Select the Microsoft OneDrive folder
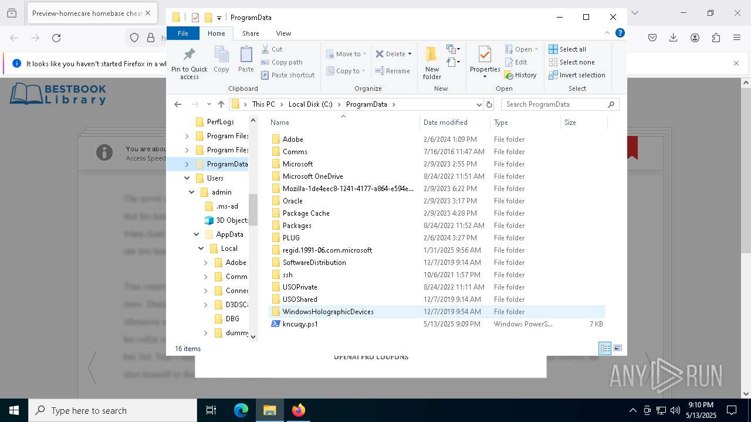This screenshot has height=422, width=751. (313, 176)
